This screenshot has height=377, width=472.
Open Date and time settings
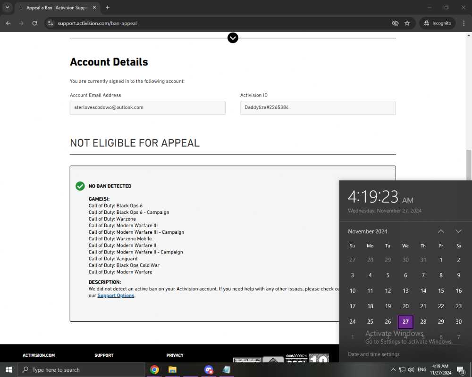pyautogui.click(x=373, y=354)
